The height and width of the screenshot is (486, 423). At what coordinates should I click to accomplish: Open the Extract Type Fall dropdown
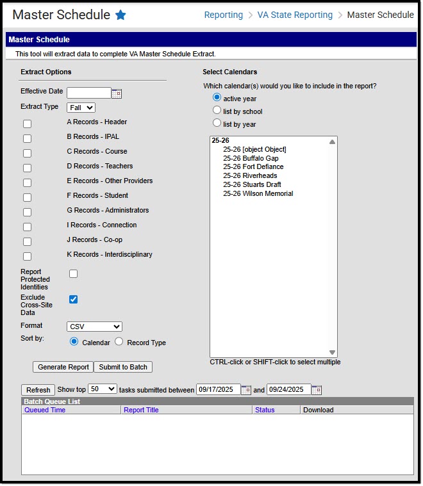pos(81,108)
